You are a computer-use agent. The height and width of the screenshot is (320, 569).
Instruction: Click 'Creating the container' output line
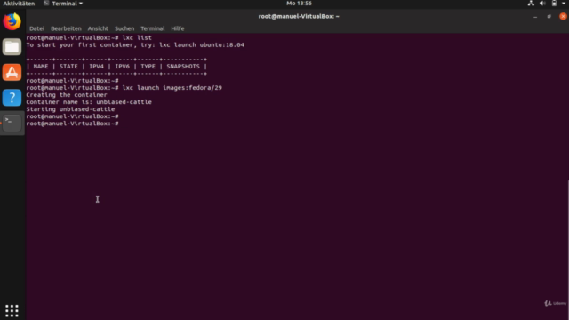pos(67,95)
